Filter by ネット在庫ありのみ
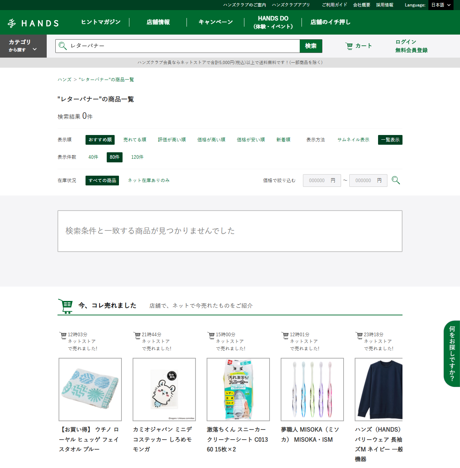460x468 pixels. [149, 180]
